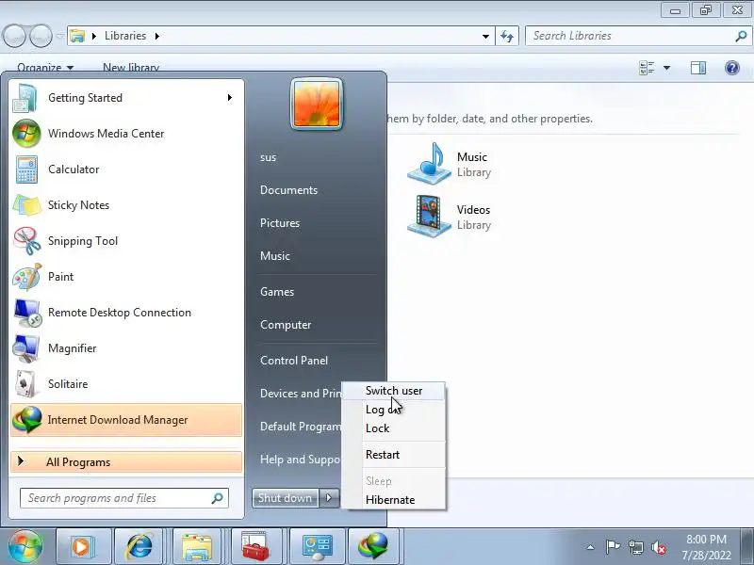Open Documents from Start menu
The image size is (754, 565).
click(x=289, y=190)
